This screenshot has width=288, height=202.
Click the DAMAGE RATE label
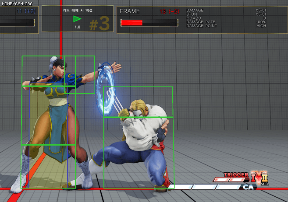coord(201,22)
